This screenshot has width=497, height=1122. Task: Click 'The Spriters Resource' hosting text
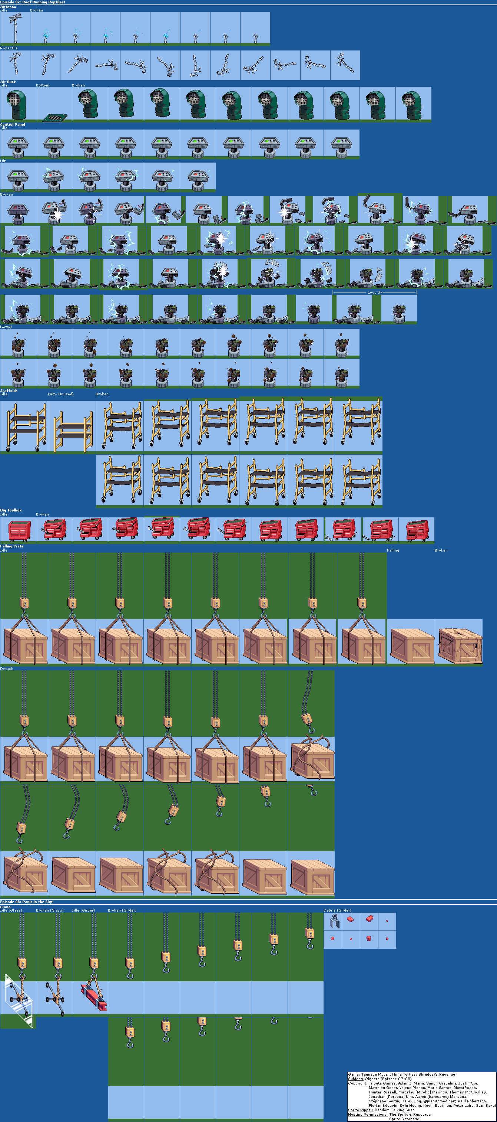click(410, 1115)
